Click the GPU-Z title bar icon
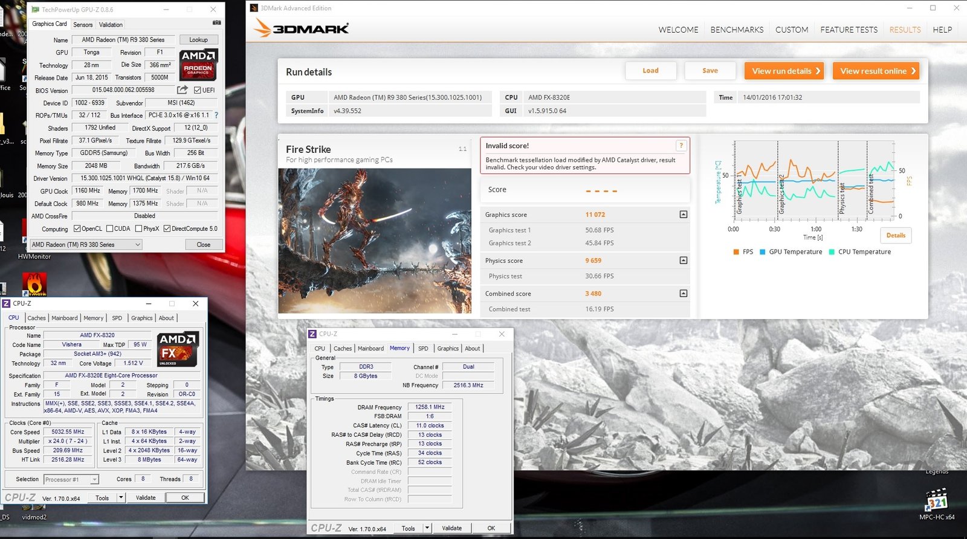 35,10
